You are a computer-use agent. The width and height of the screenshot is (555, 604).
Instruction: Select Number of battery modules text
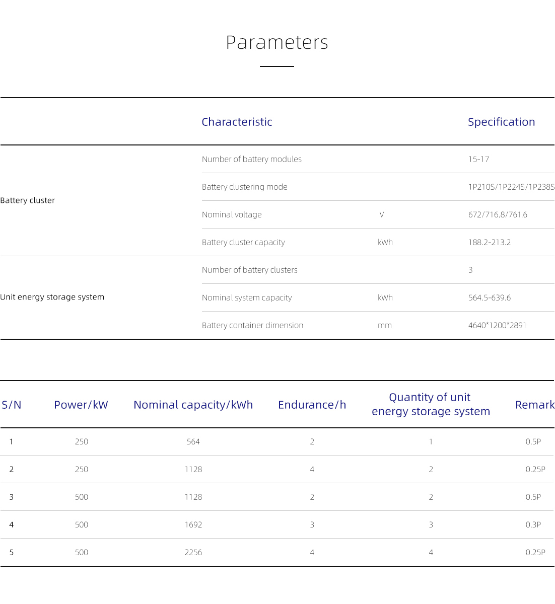[252, 159]
